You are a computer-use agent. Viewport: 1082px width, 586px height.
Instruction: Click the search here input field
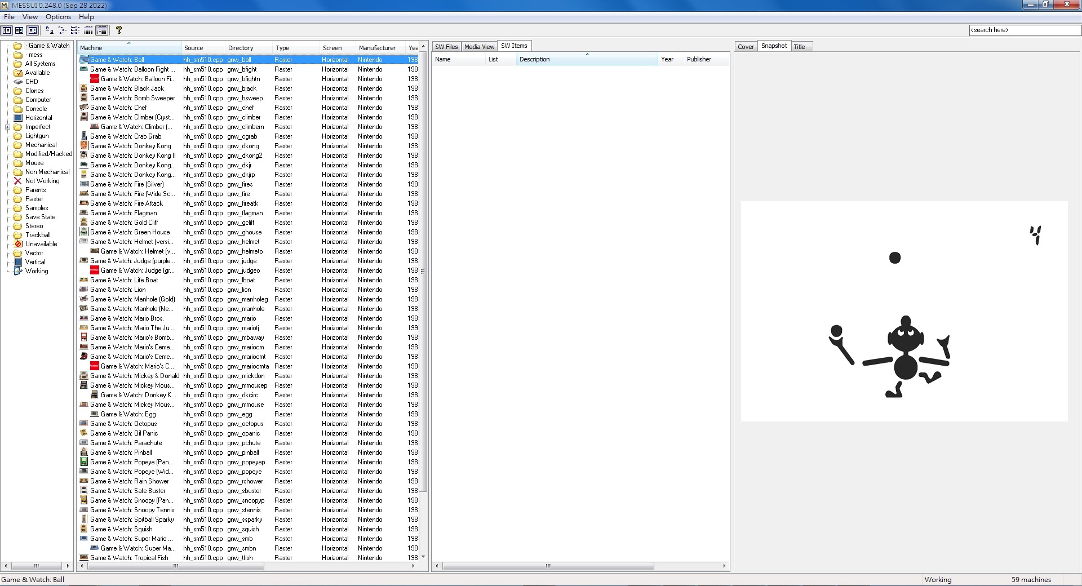click(1024, 30)
